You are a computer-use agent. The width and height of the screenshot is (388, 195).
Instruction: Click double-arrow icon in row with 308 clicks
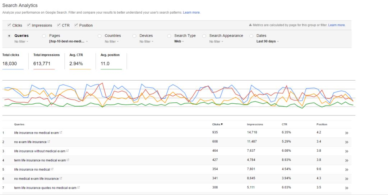(x=347, y=188)
